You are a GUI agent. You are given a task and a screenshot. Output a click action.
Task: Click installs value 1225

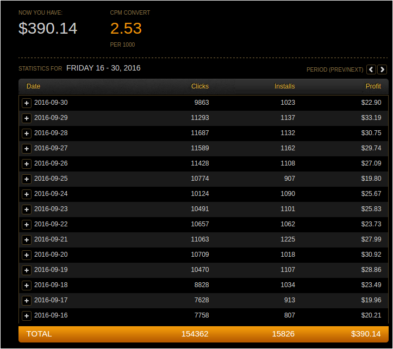288,239
